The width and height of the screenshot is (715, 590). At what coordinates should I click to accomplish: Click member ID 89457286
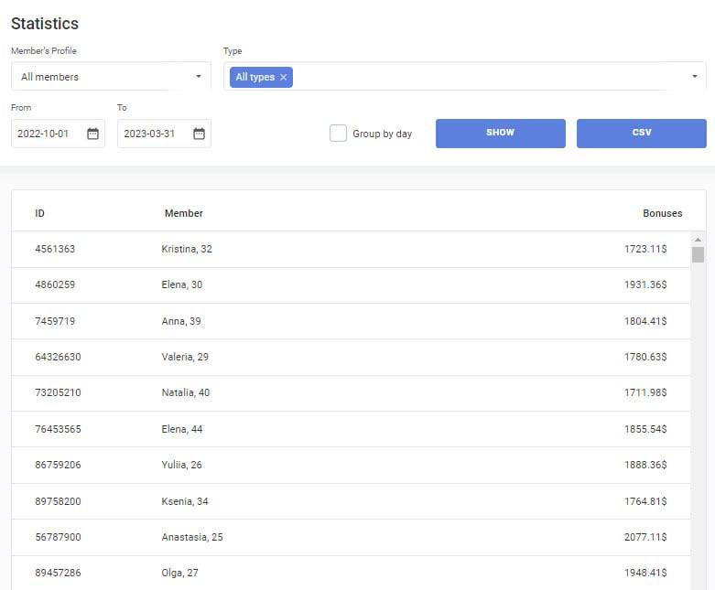tap(58, 574)
